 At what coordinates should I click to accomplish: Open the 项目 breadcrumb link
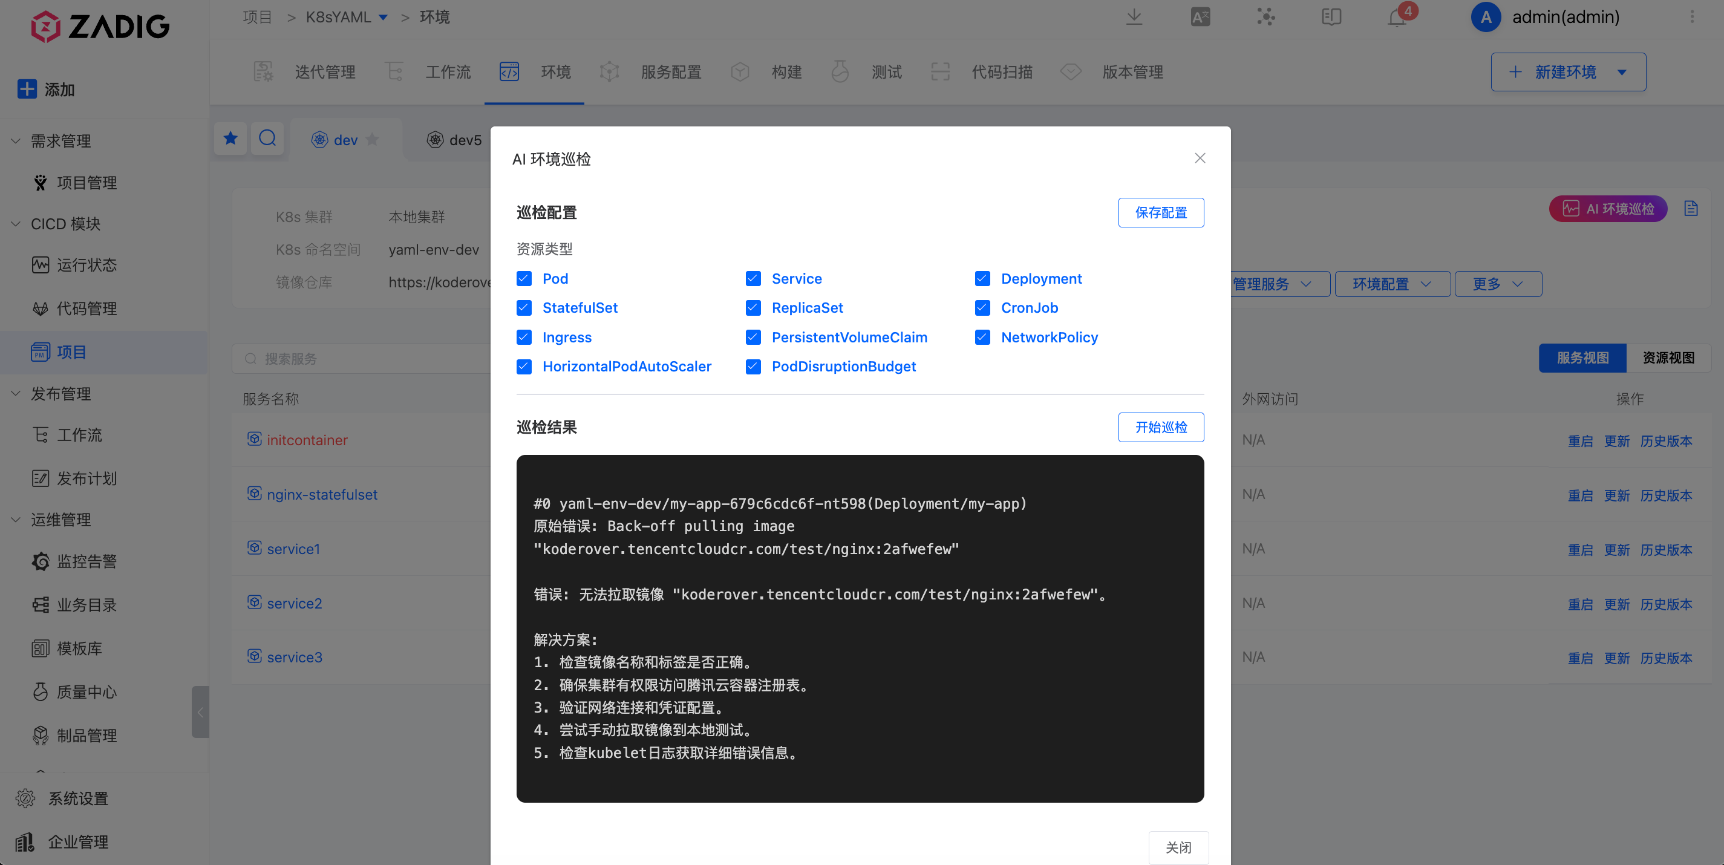coord(257,18)
